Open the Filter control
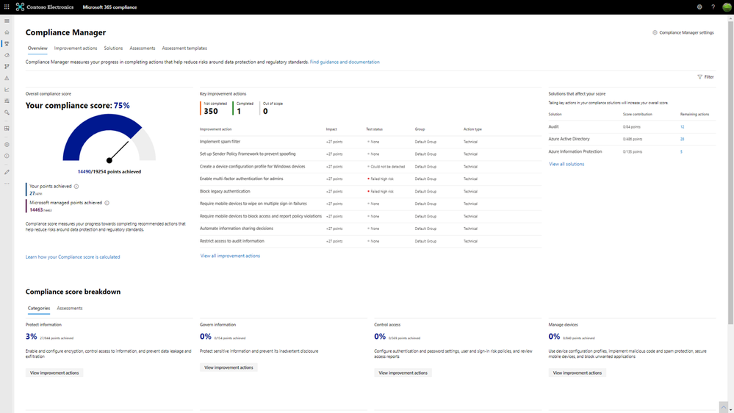 705,76
